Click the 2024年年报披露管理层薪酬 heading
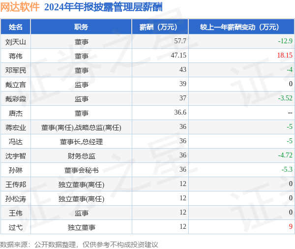 [103, 7]
